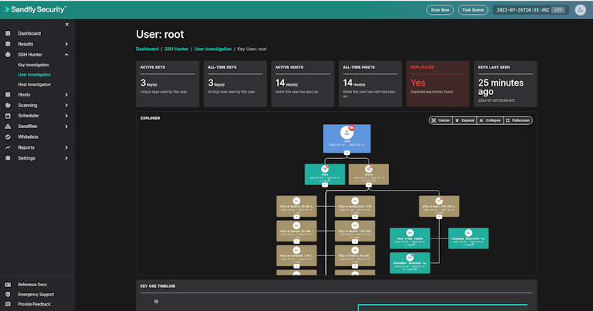Click Expand in explorer toolbar
593x311 pixels.
[465, 120]
